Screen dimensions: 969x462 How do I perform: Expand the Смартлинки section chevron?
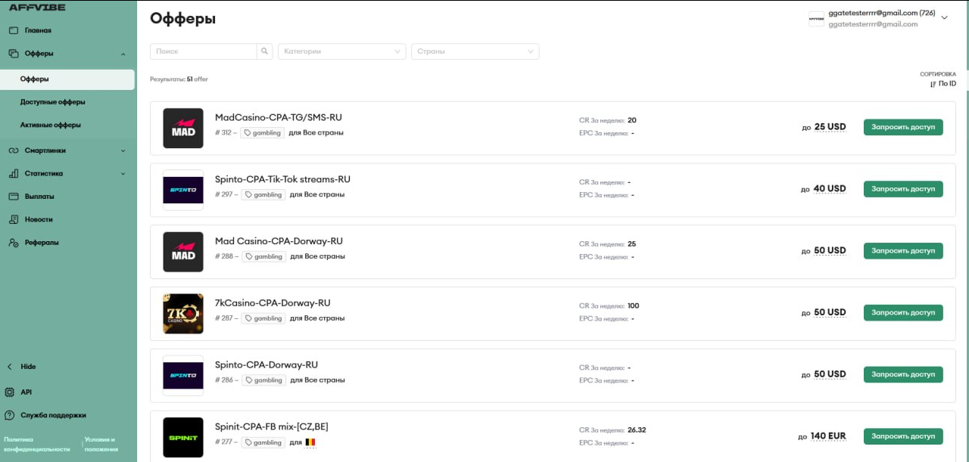pyautogui.click(x=123, y=150)
